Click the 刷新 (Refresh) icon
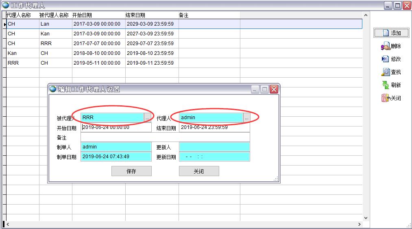Screen dimensions: 412x229 click(x=391, y=85)
